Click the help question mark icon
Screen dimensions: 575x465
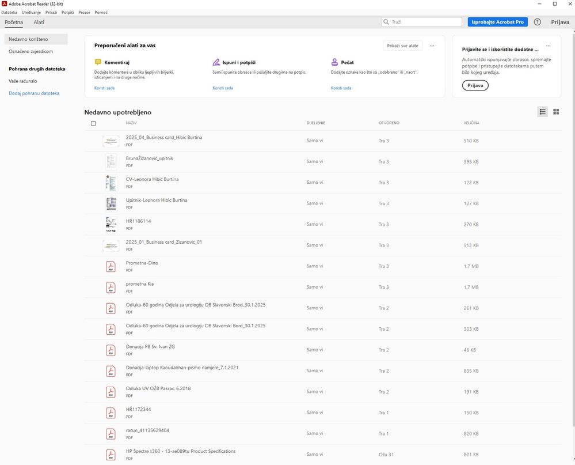click(x=538, y=22)
